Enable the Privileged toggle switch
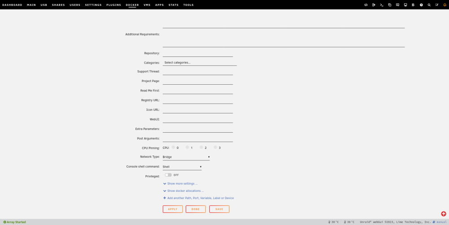 168,175
